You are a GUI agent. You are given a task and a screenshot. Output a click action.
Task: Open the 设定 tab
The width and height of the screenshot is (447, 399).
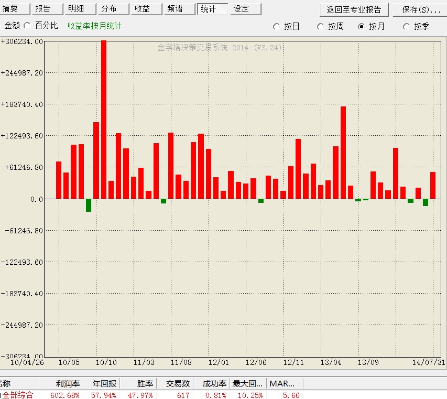click(x=245, y=9)
